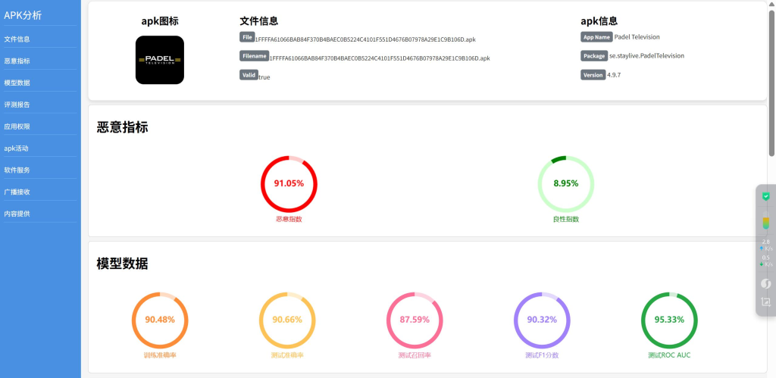The width and height of the screenshot is (776, 378).
Task: Navigate to 应用权限 sidebar link
Action: (17, 127)
